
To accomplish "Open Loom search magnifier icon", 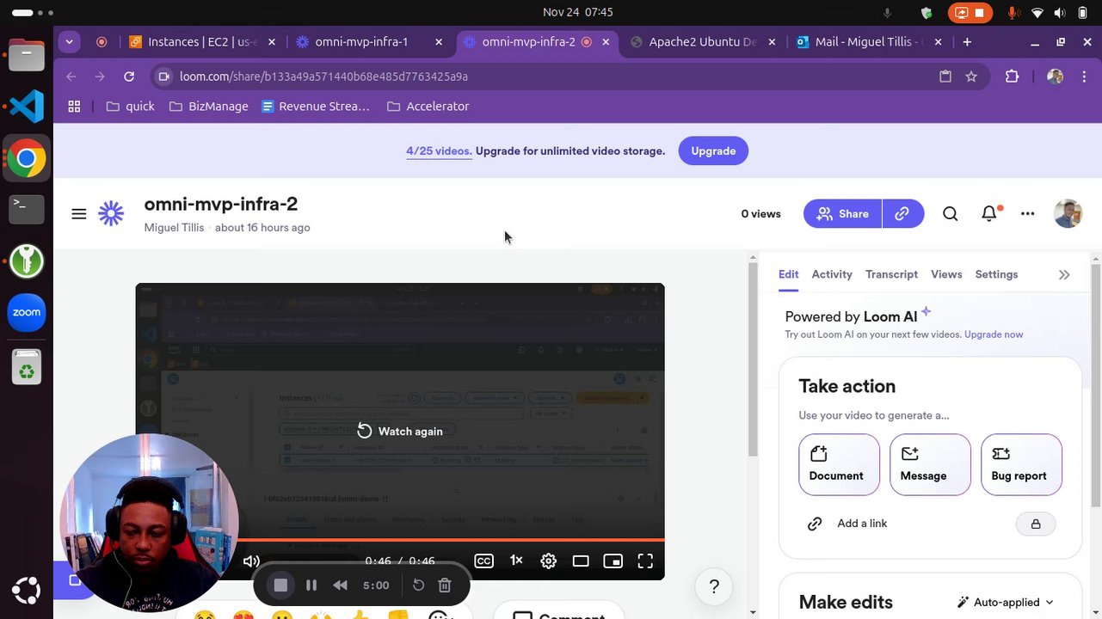I will [x=951, y=214].
